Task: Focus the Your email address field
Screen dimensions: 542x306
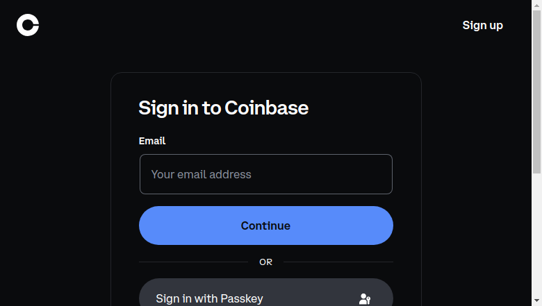Action: click(x=266, y=174)
